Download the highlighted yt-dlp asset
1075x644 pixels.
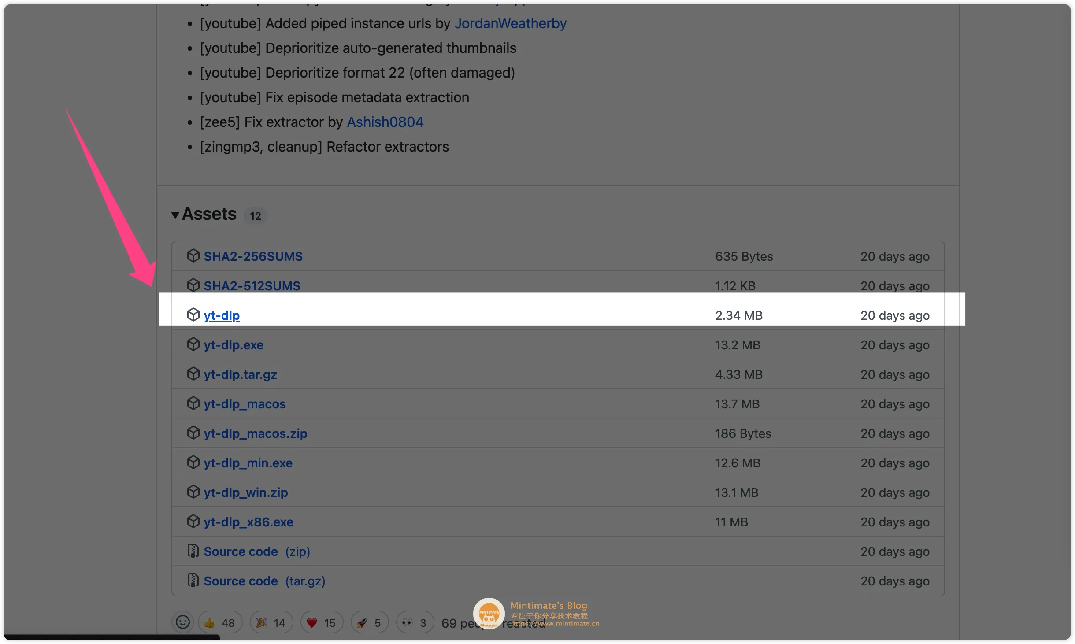point(222,315)
